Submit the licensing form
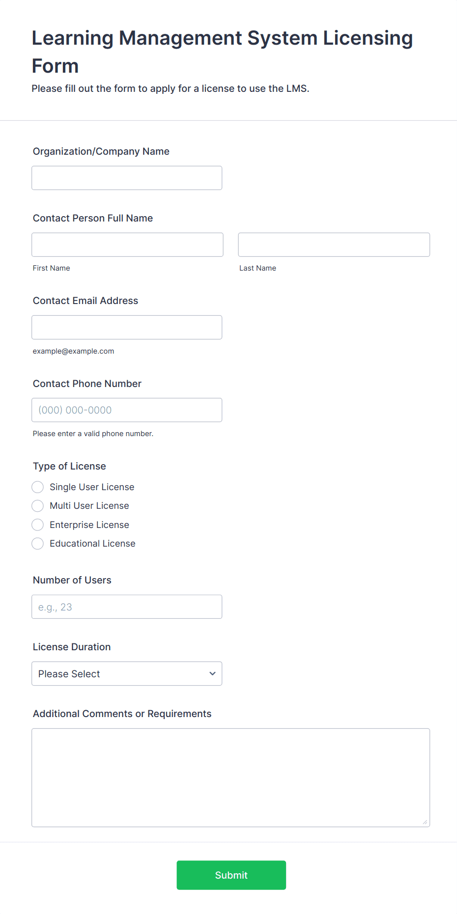Viewport: 457px width, 914px height. 231,875
